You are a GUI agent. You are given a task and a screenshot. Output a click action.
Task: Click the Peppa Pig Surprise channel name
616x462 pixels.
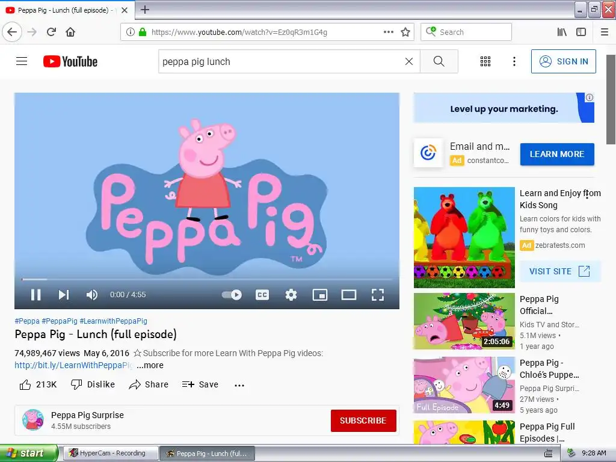pos(87,415)
